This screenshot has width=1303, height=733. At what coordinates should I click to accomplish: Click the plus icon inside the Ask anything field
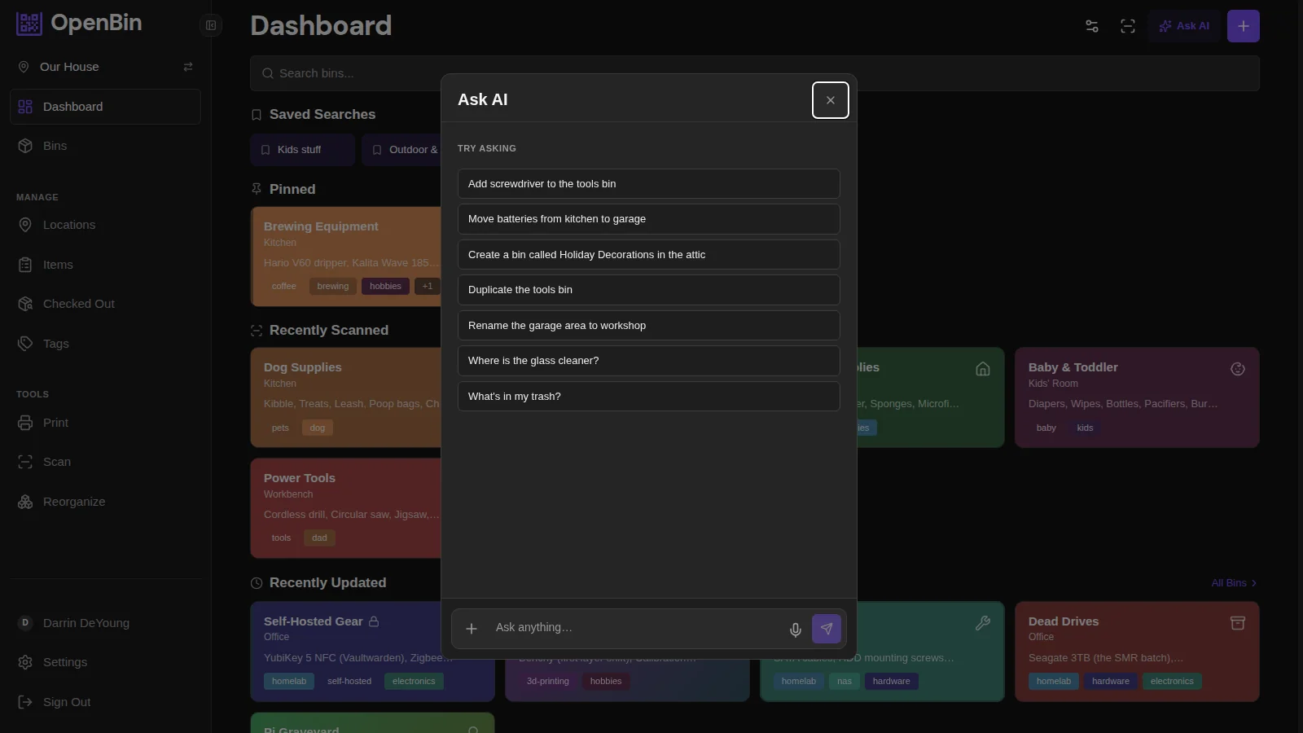coord(472,629)
